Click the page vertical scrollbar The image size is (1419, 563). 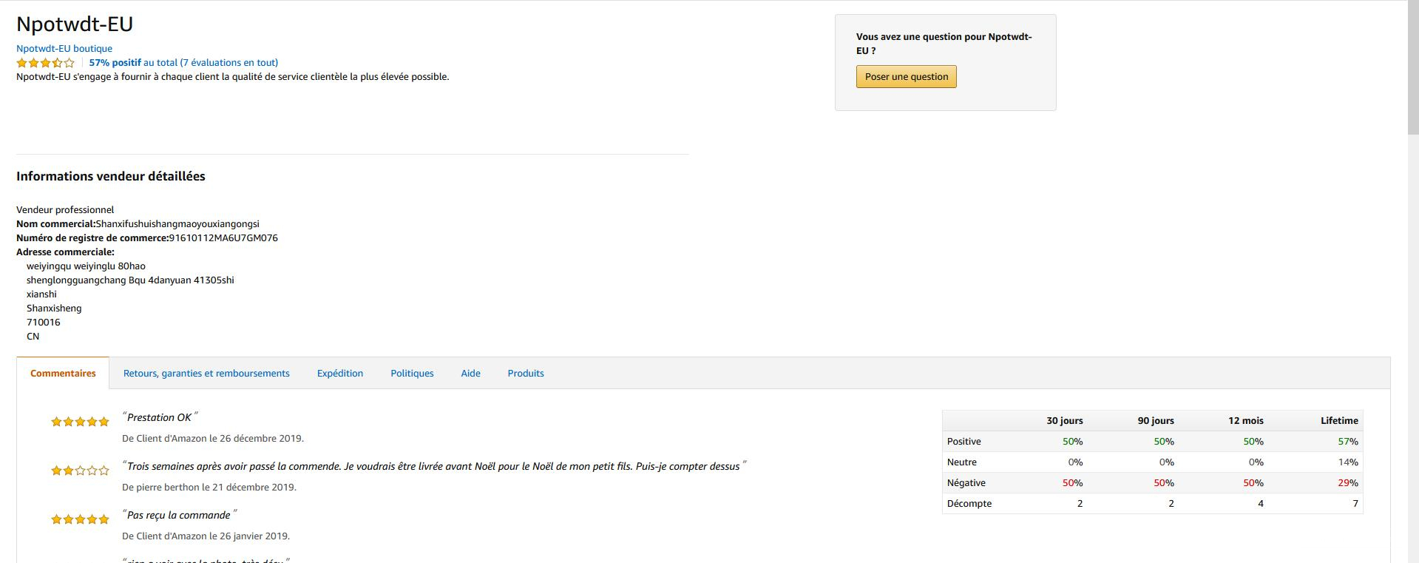point(1412,67)
